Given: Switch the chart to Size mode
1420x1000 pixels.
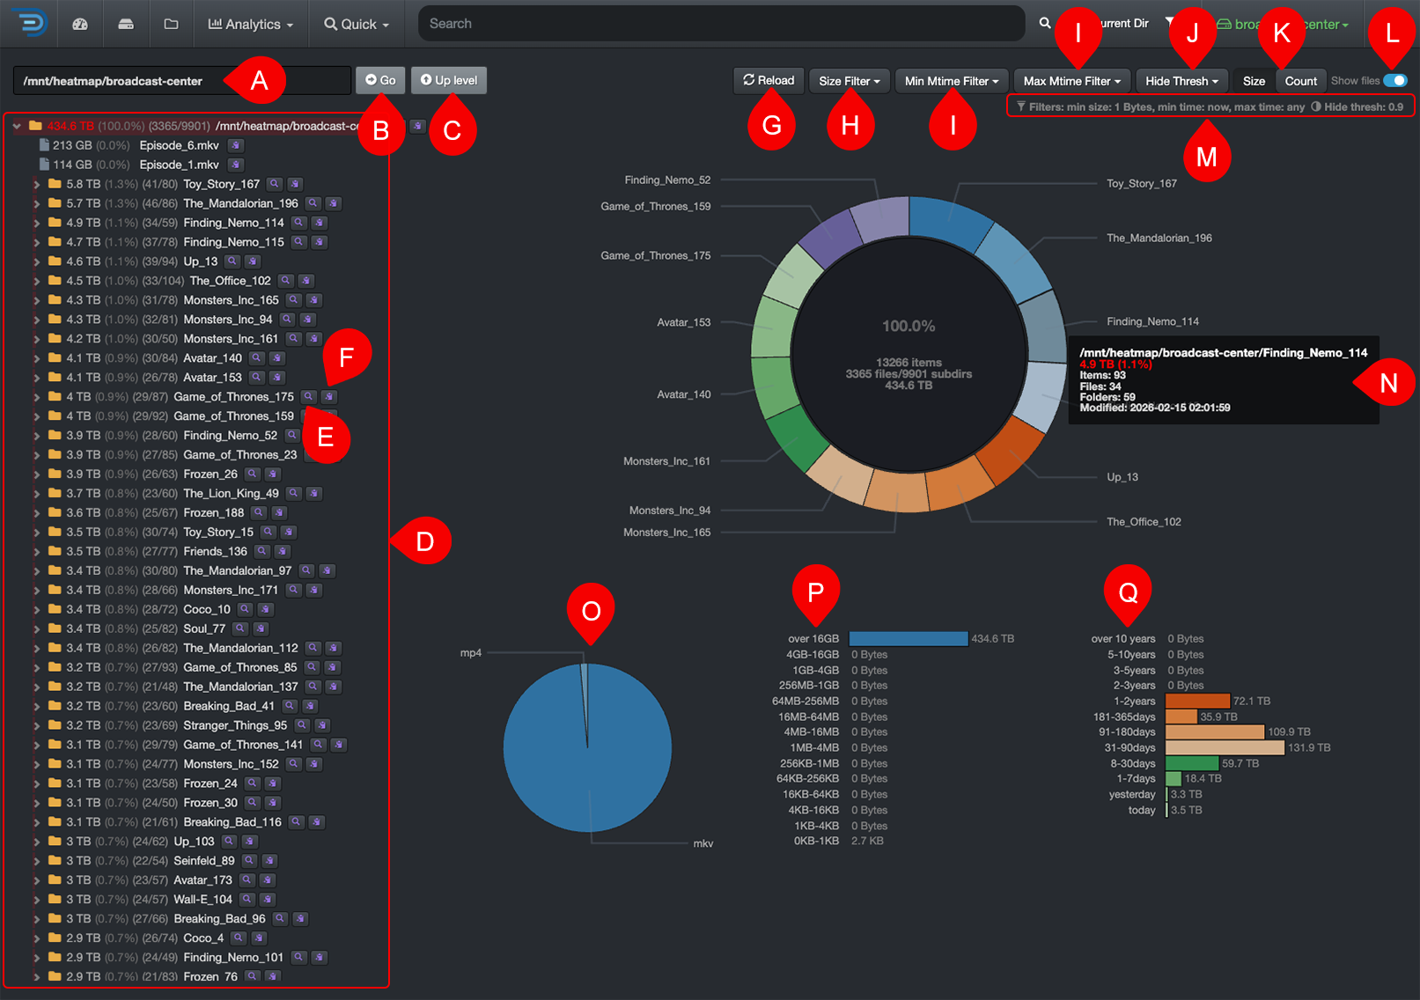Looking at the screenshot, I should [x=1254, y=81].
